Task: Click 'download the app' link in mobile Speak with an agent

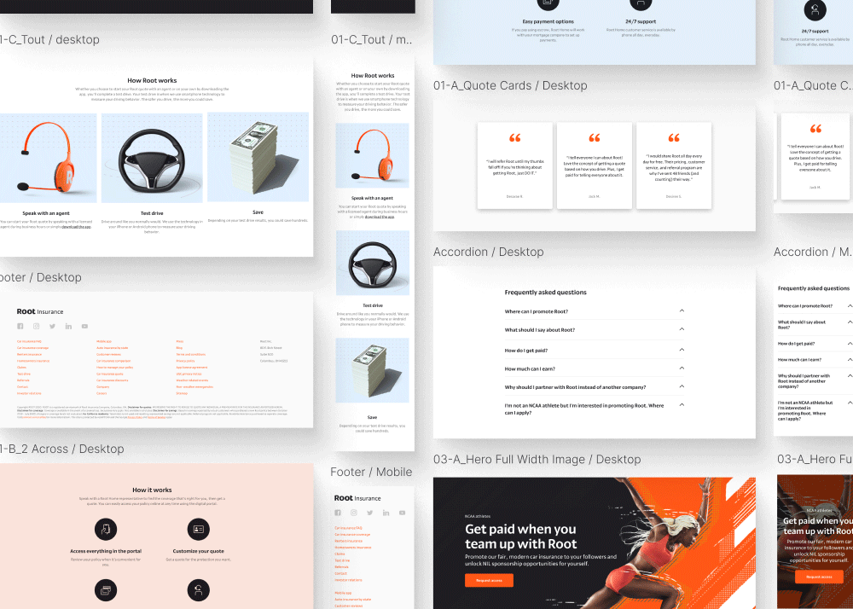Action: pyautogui.click(x=380, y=217)
